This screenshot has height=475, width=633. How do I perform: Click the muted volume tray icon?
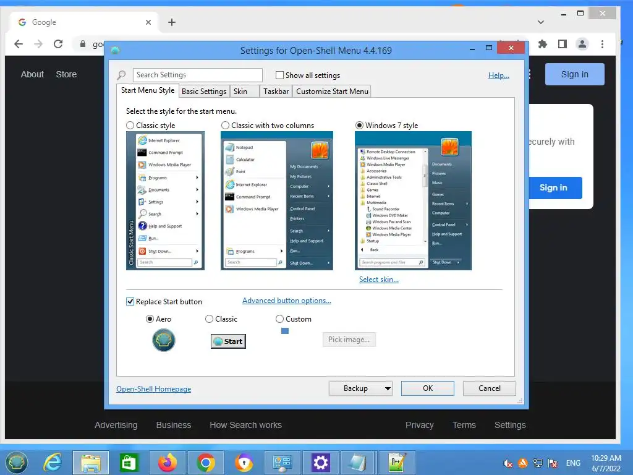508,463
